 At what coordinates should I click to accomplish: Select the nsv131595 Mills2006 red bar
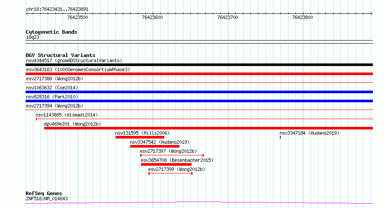tap(140, 137)
